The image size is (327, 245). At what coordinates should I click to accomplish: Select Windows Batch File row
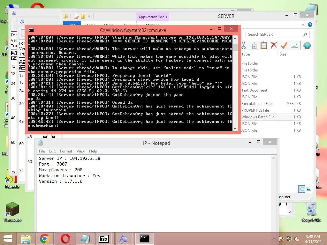click(x=271, y=117)
